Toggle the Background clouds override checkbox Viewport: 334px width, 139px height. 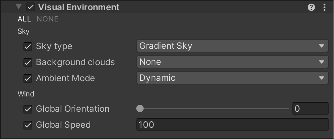[28, 63]
